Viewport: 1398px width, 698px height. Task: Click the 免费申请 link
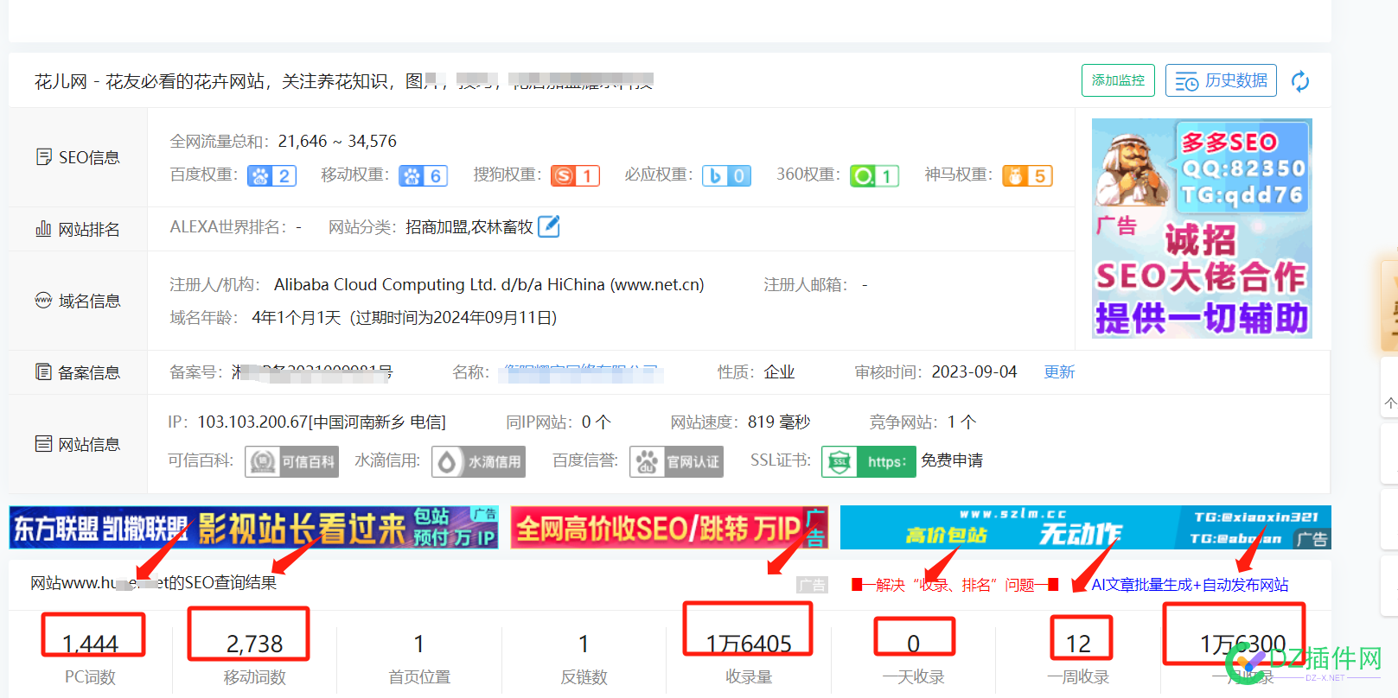click(x=952, y=460)
